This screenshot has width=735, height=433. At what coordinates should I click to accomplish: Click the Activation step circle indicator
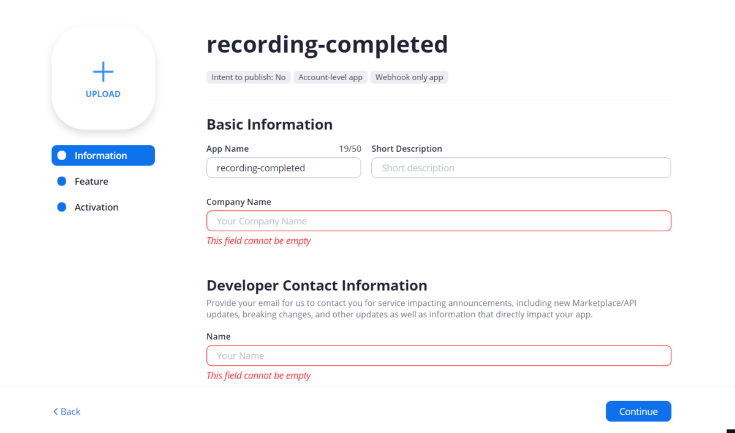tap(61, 207)
